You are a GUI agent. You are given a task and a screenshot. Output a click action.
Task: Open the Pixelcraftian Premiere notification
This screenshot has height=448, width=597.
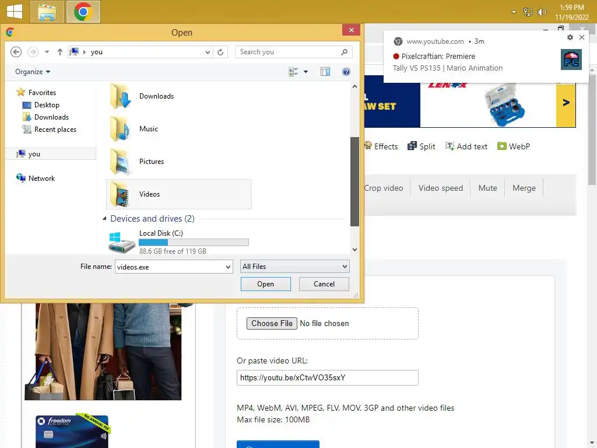point(486,57)
